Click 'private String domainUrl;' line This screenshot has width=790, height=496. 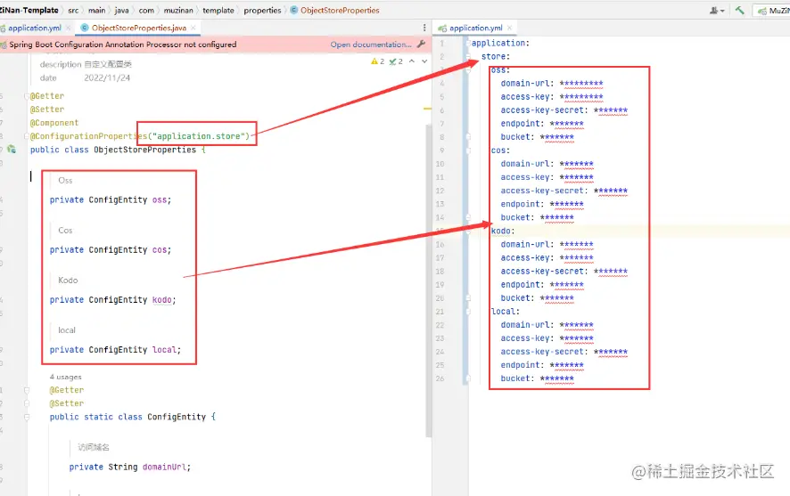tap(130, 467)
